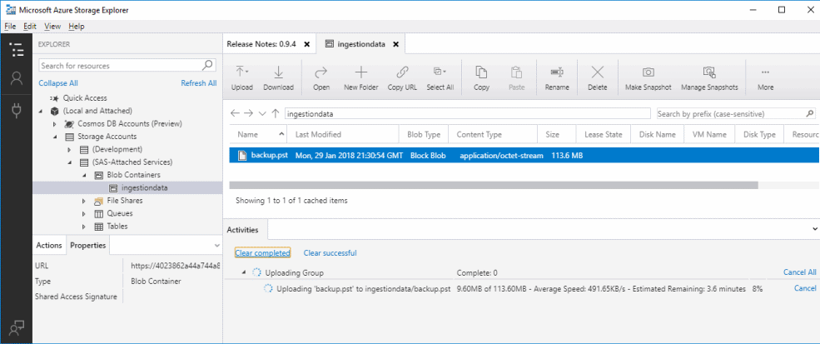Collapse the Blob Containers node
The width and height of the screenshot is (820, 344).
point(84,176)
